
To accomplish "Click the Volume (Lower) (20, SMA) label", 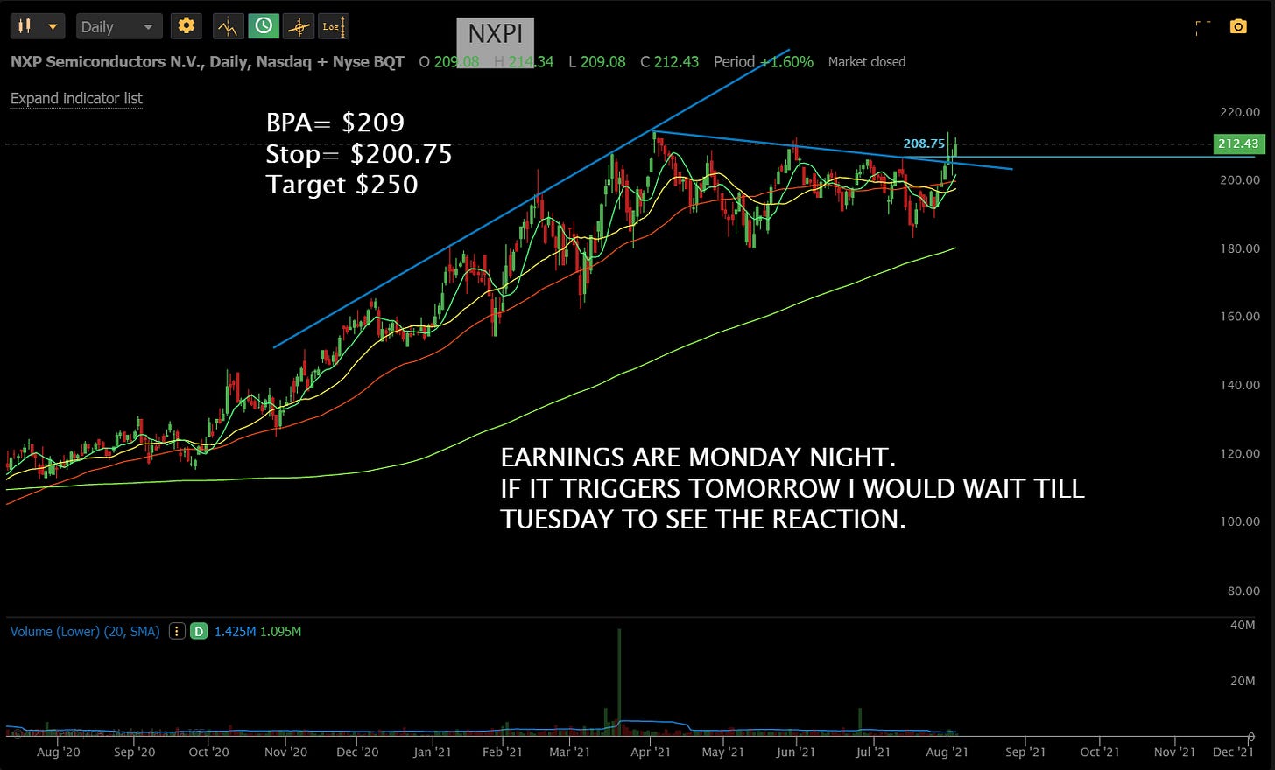I will [85, 631].
